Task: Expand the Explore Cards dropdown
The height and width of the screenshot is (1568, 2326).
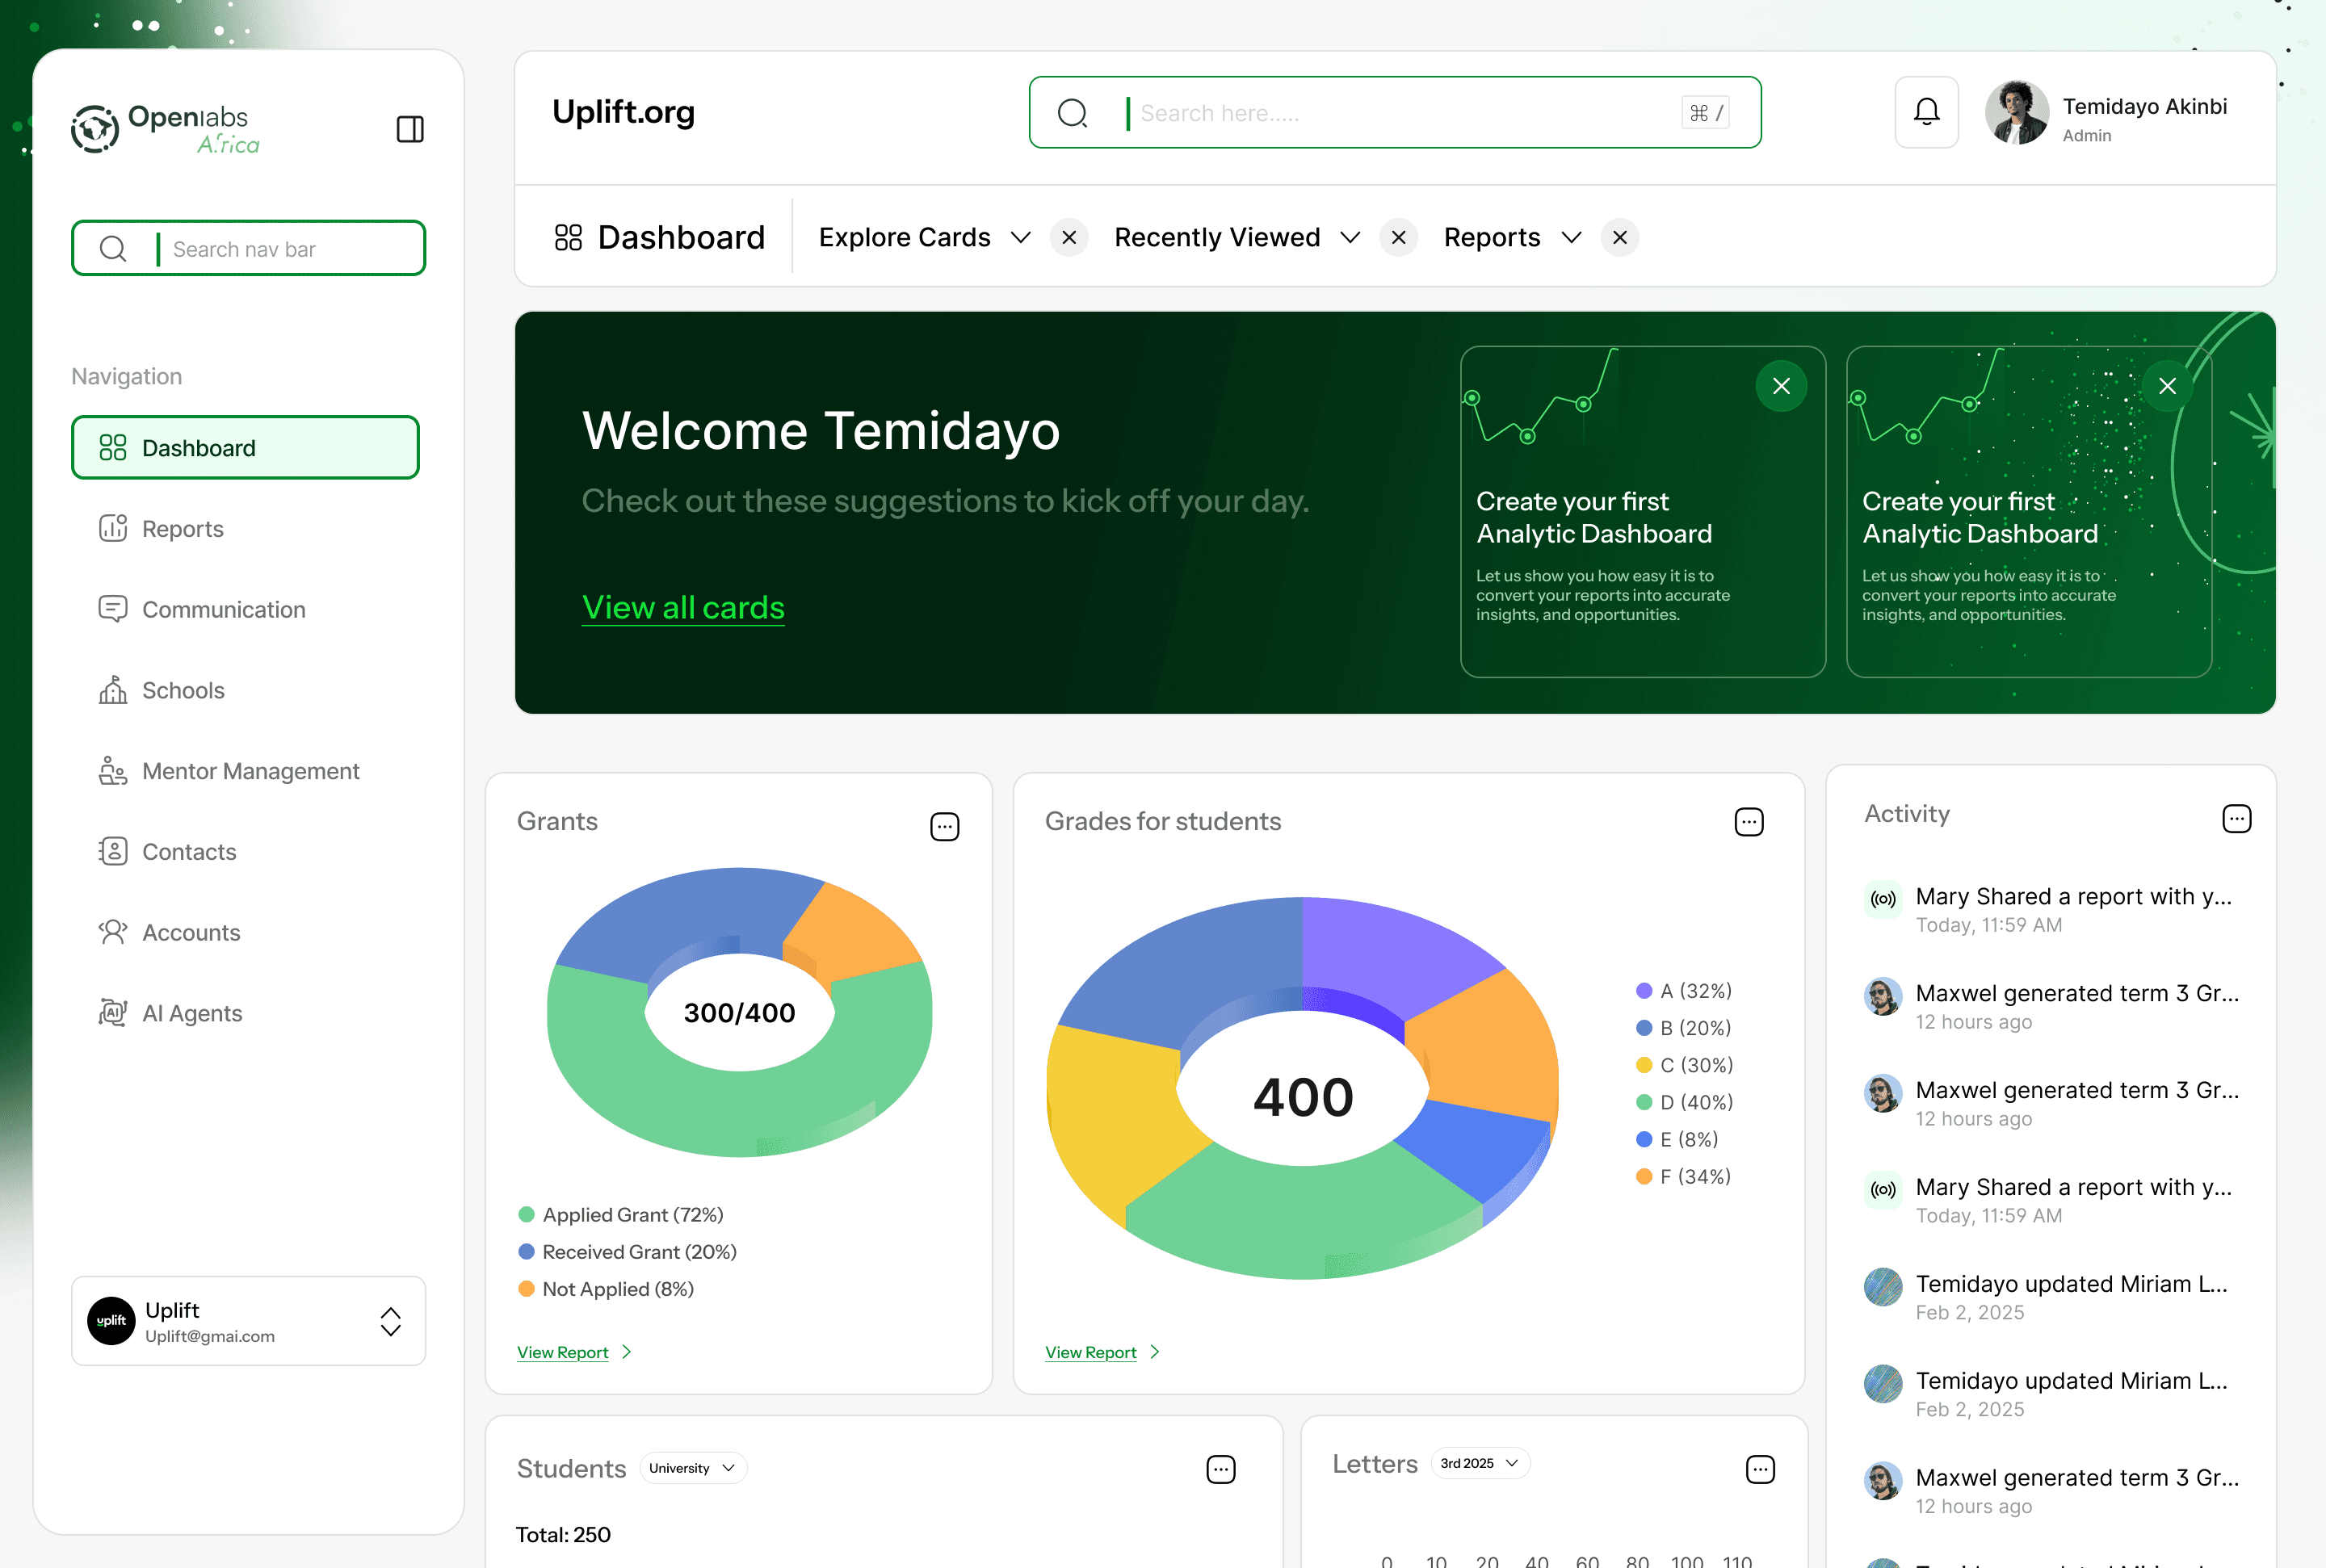Action: click(1020, 238)
